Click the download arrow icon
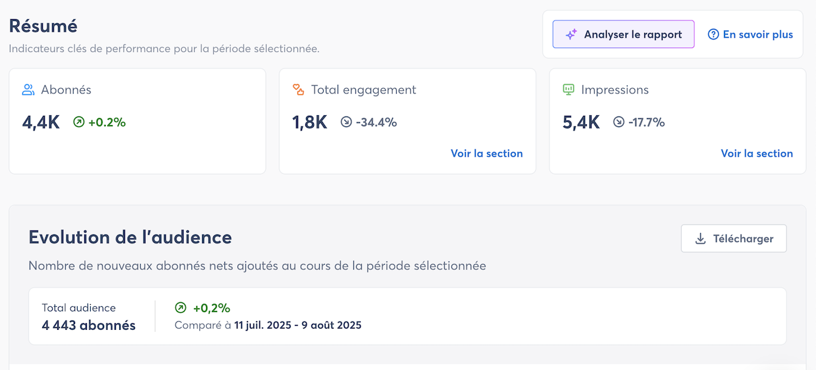The height and width of the screenshot is (370, 816). click(x=701, y=238)
